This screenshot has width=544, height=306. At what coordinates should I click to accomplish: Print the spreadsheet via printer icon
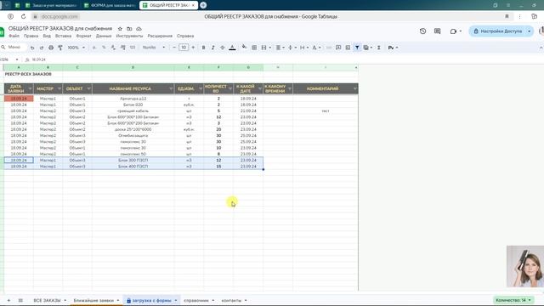[x=51, y=48]
